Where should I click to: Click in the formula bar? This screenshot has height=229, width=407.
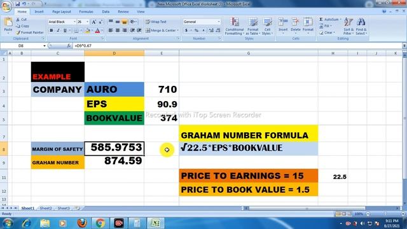coord(237,46)
